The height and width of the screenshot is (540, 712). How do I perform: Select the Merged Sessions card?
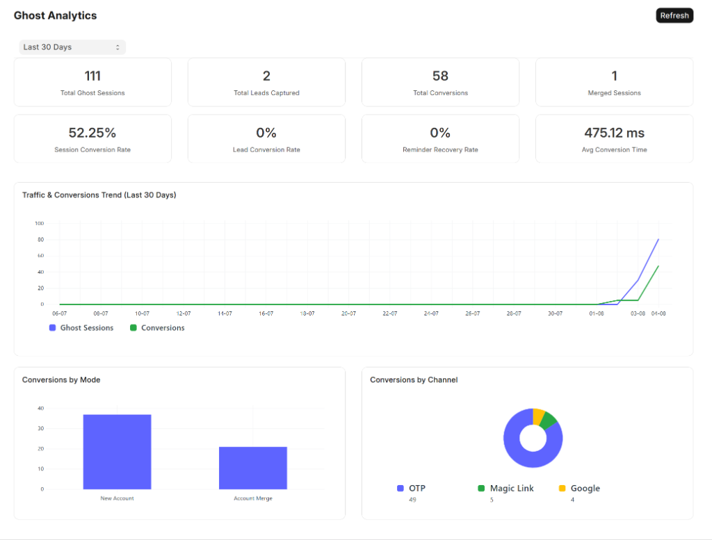[615, 82]
